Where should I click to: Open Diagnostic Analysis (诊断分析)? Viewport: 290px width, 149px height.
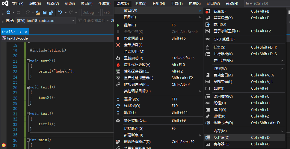point(244,123)
